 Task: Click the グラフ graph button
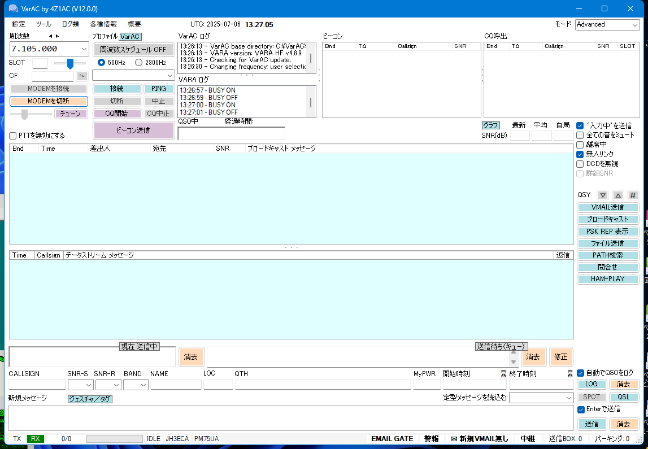pyautogui.click(x=490, y=125)
